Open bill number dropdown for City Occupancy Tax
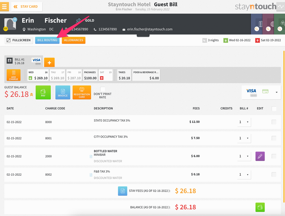Image resolution: width=285 pixels, height=216 pixels. (x=244, y=138)
